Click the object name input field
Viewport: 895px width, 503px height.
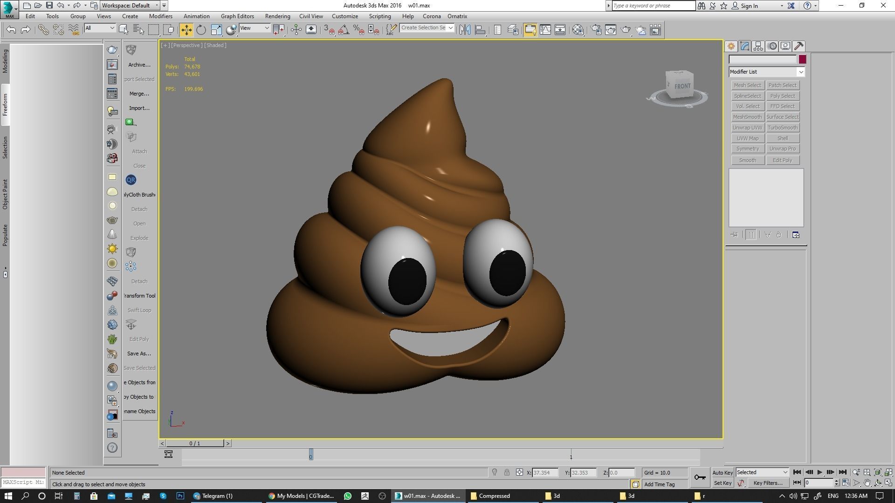[x=763, y=59]
